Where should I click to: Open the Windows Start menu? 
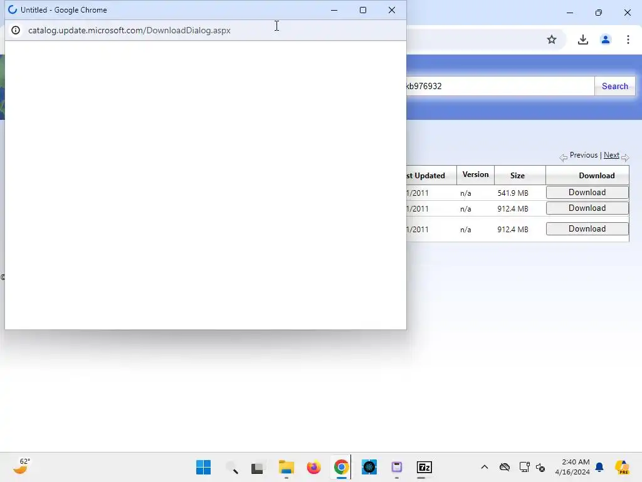click(x=203, y=467)
